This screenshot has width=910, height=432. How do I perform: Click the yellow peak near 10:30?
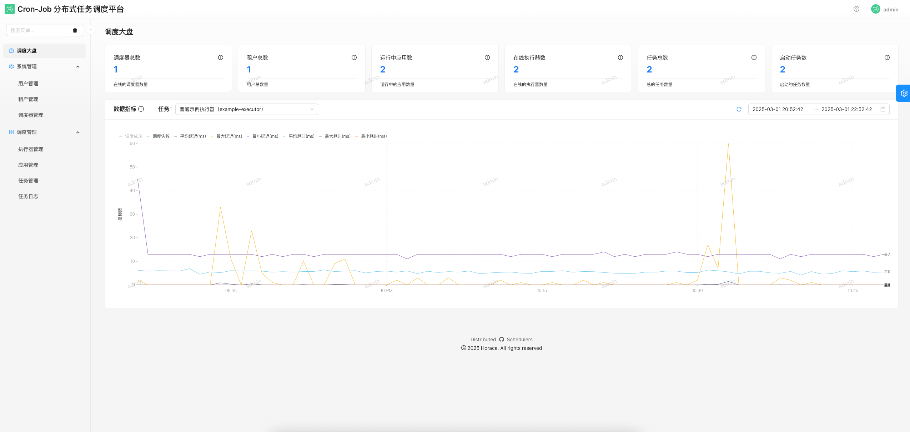click(728, 144)
